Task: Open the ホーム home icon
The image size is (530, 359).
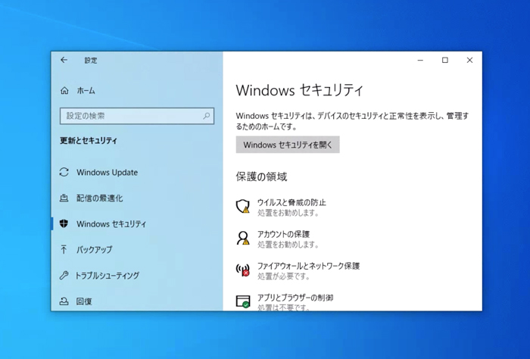Action: [x=64, y=91]
